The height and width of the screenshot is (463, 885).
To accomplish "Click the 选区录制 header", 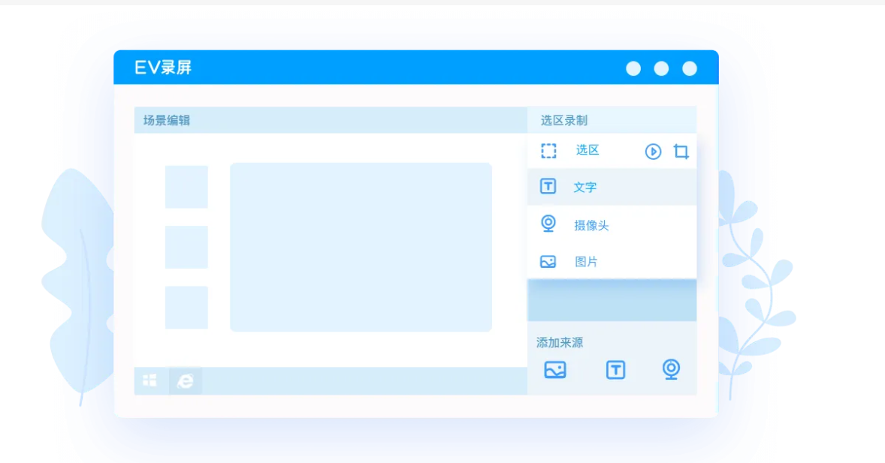I will [x=564, y=120].
